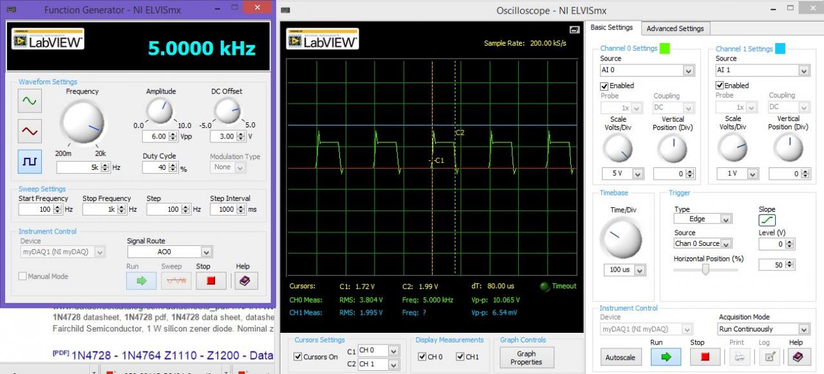The width and height of the screenshot is (824, 374).
Task: Open the Signal Route dropdown showing AO0
Action: tap(169, 252)
